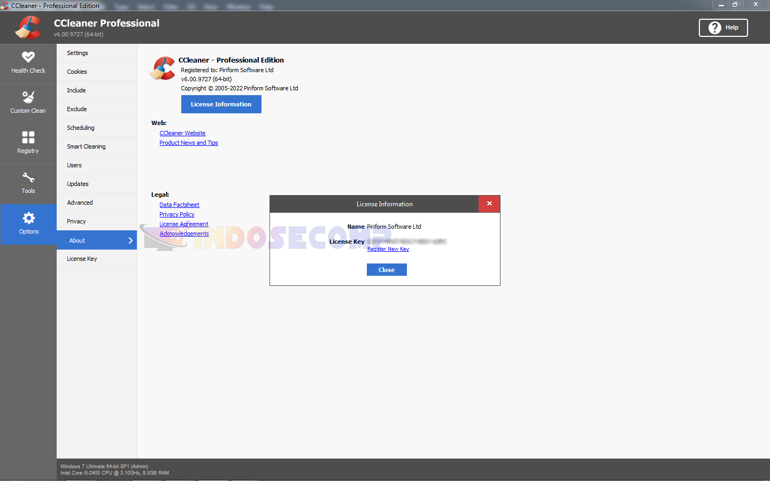Open the Smart Cleaning options page
This screenshot has width=770, height=481.
tap(97, 146)
